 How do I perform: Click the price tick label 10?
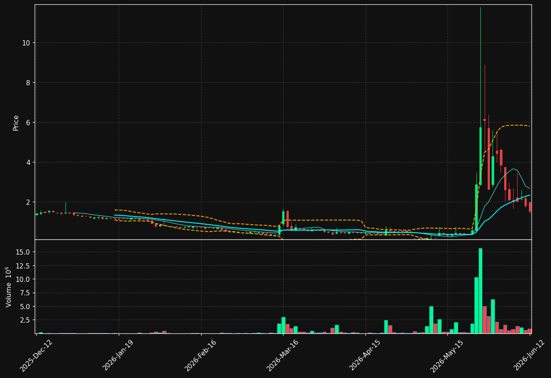[x=26, y=43]
